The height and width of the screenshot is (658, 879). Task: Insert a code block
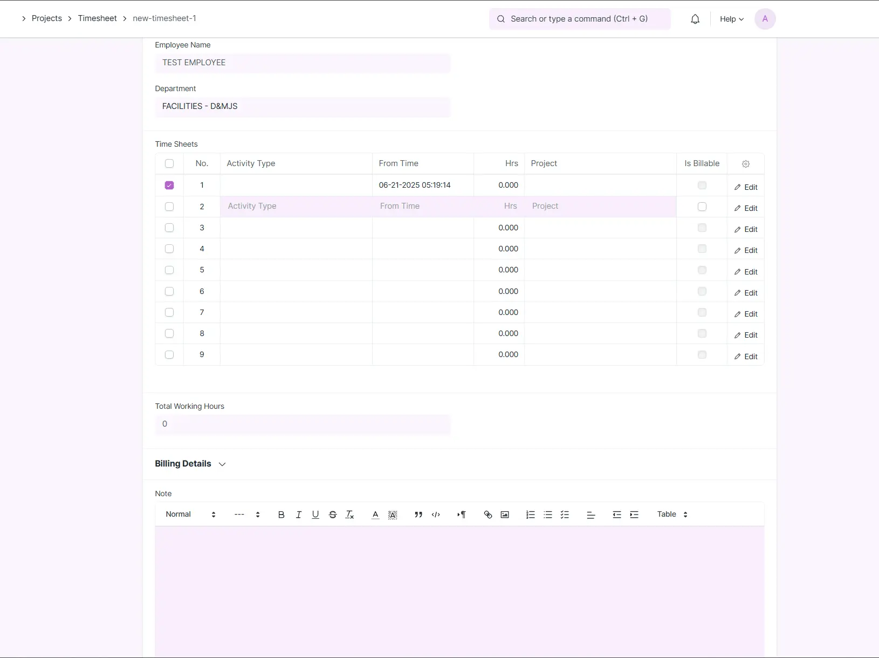[x=436, y=515]
